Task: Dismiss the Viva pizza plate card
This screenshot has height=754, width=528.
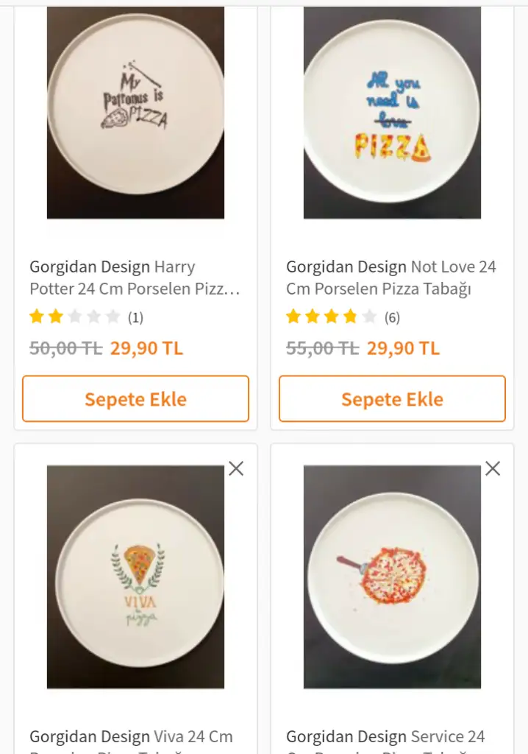Action: point(236,468)
